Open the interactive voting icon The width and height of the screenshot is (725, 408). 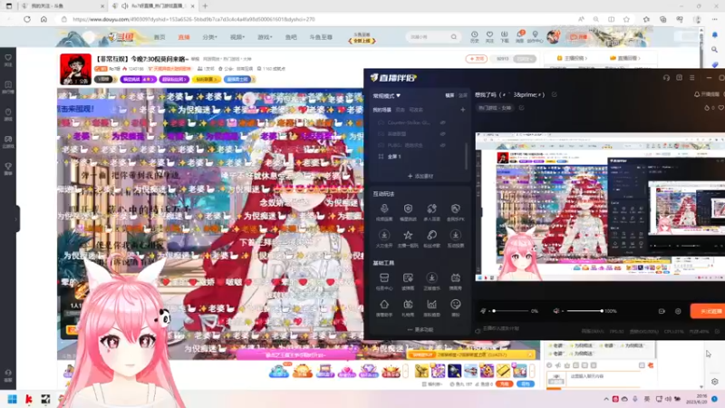coord(456,236)
